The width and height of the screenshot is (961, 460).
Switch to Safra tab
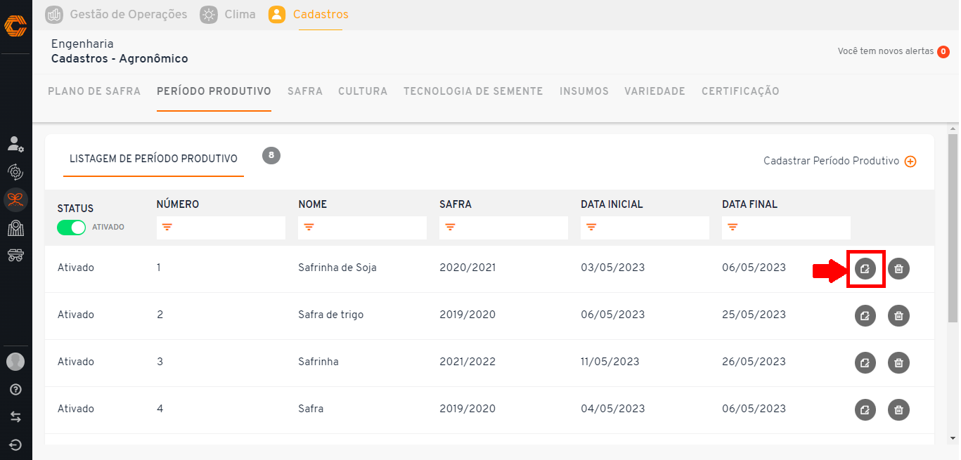click(x=305, y=91)
